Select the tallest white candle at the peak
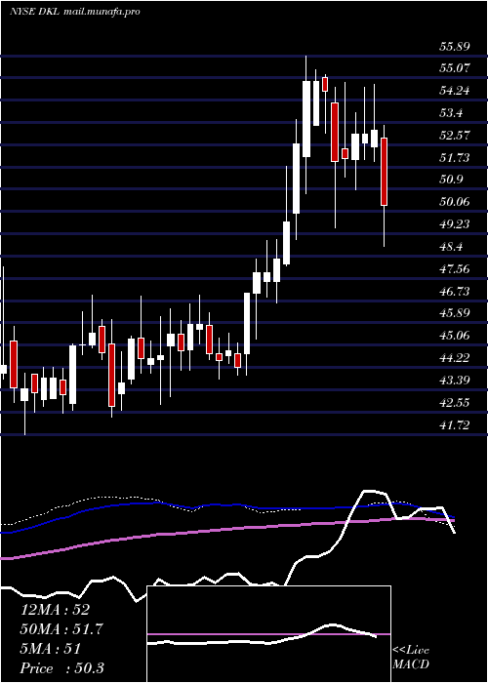Image resolution: width=488 pixels, height=683 pixels. coord(306,118)
